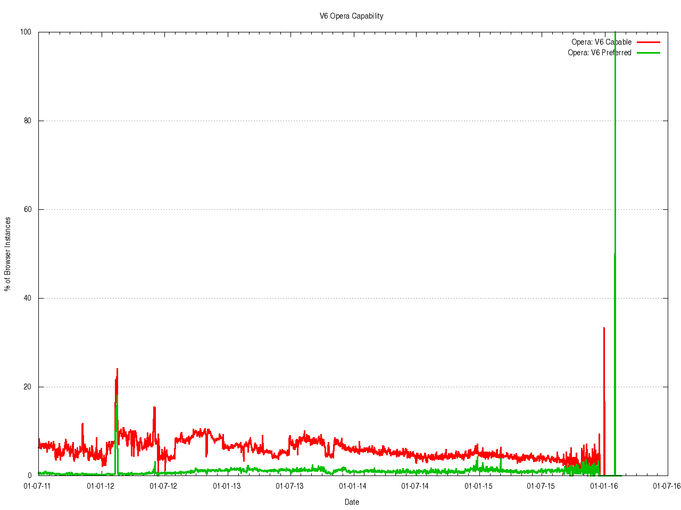Click the red peak just after 01-01-12
This screenshot has width=681, height=510.
(x=117, y=369)
